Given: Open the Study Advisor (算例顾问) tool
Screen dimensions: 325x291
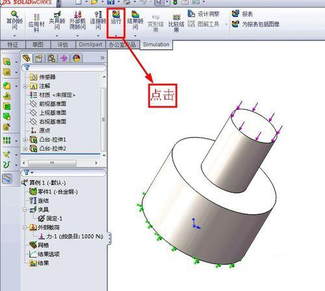Looking at the screenshot, I should tap(14, 21).
